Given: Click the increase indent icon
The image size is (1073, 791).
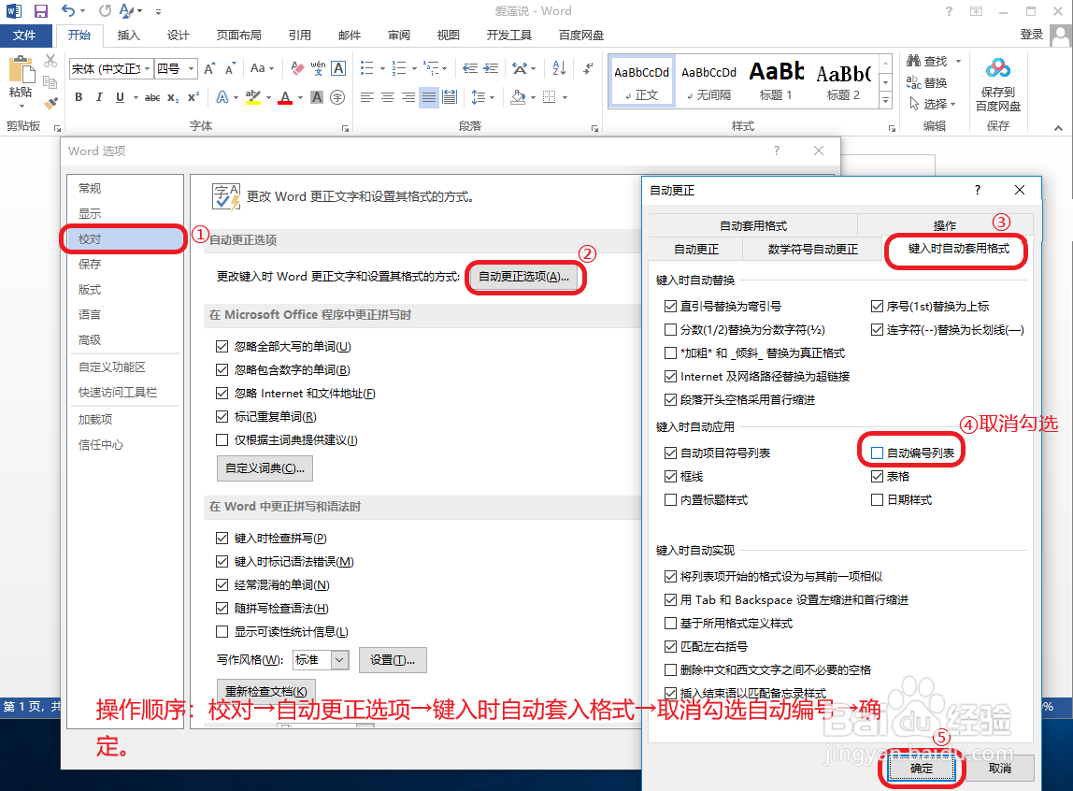Looking at the screenshot, I should [491, 68].
